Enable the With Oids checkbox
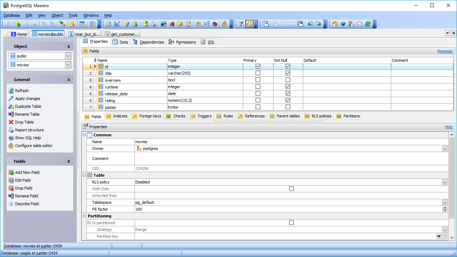This screenshot has width=457, height=257. pos(291,189)
